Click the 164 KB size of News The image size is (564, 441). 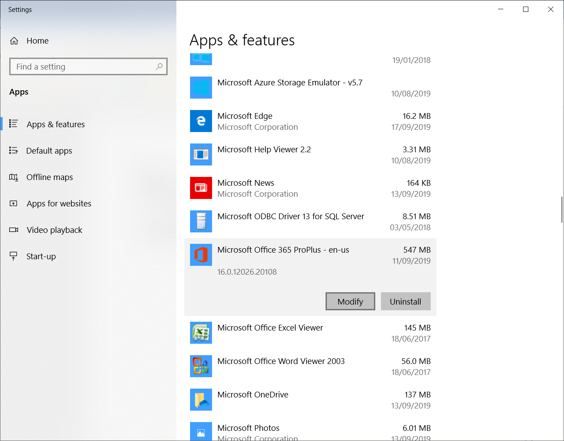tap(419, 183)
